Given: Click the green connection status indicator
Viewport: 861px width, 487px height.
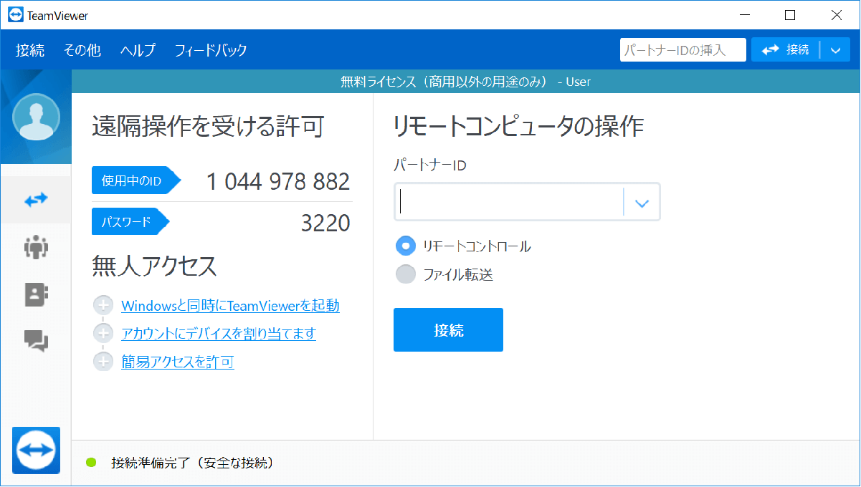Looking at the screenshot, I should tap(91, 463).
